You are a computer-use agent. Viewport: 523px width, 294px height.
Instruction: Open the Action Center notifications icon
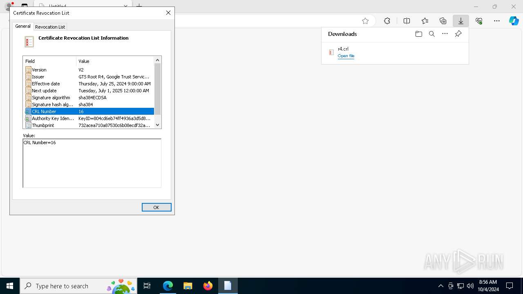pos(510,286)
